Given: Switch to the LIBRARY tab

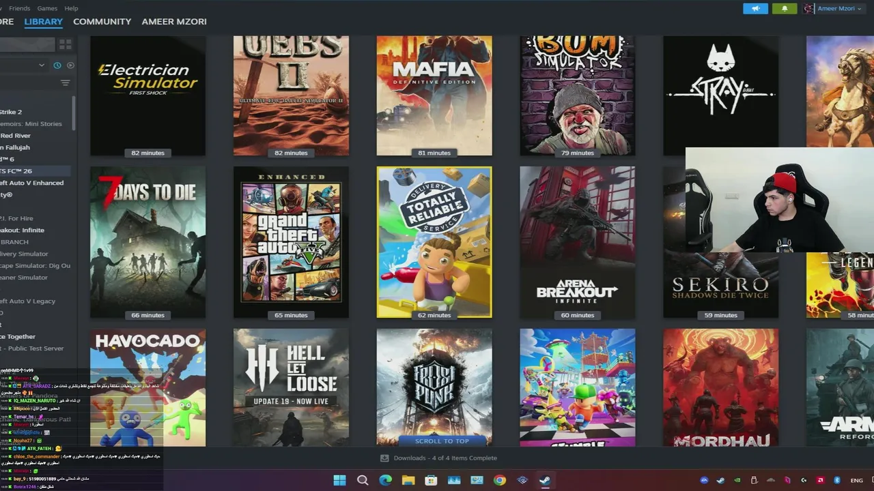Looking at the screenshot, I should tap(44, 22).
